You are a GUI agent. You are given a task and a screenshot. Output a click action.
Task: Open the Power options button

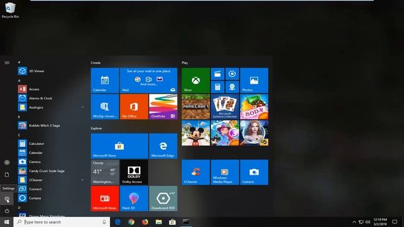pyautogui.click(x=7, y=211)
